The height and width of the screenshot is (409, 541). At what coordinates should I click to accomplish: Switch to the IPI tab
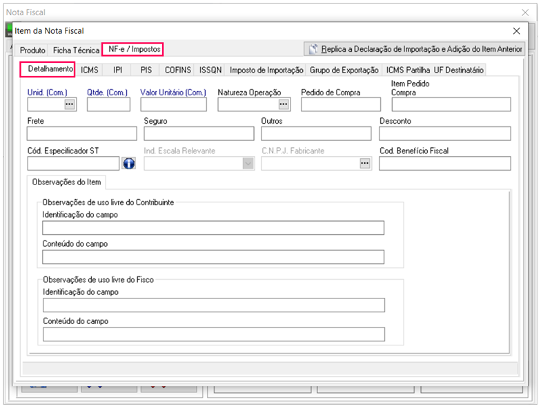pos(117,70)
